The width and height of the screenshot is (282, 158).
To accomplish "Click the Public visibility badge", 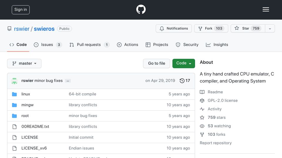I will pos(64,29).
